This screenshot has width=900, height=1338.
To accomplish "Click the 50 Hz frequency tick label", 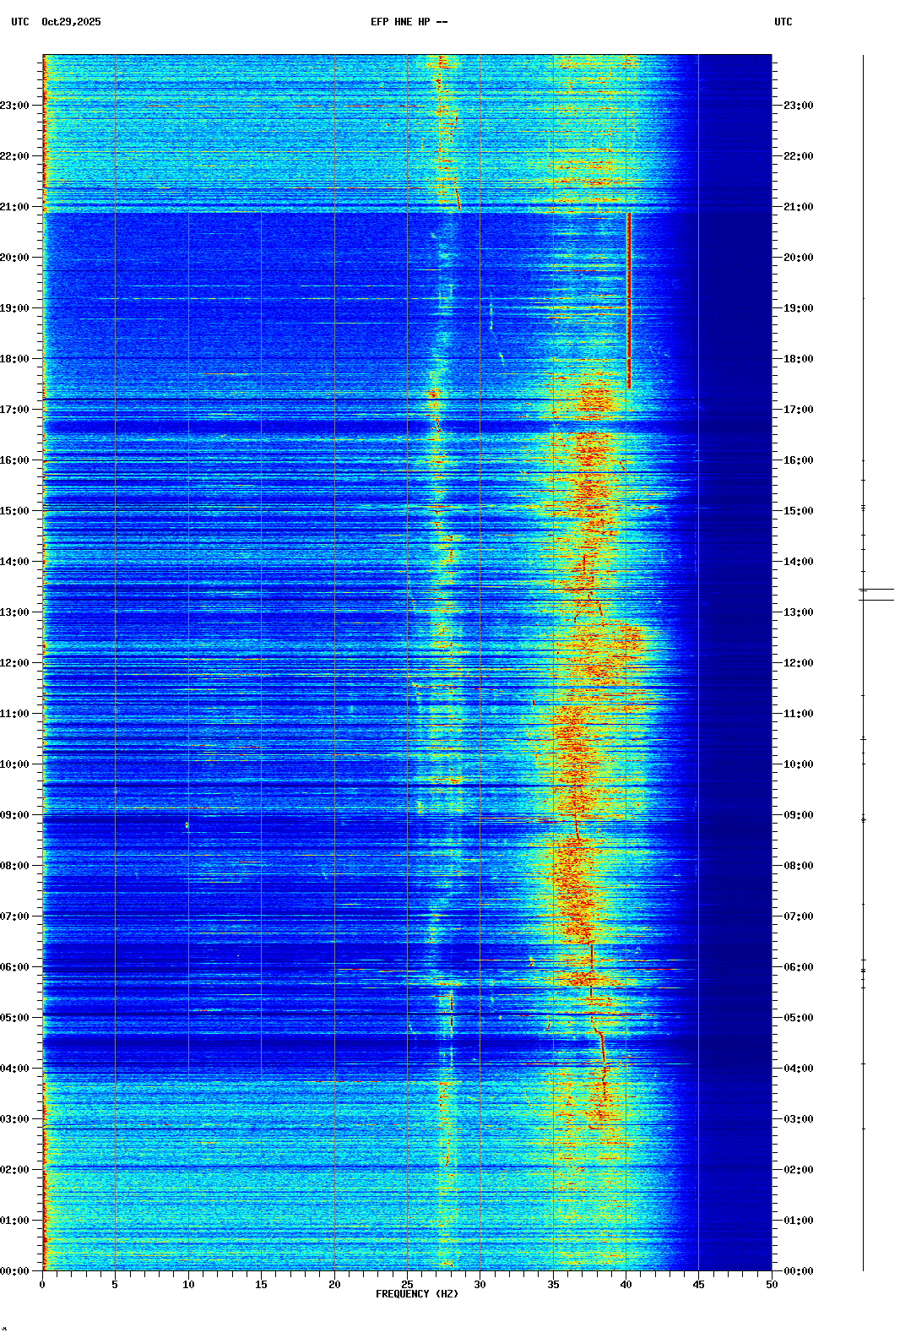I will coord(772,1285).
